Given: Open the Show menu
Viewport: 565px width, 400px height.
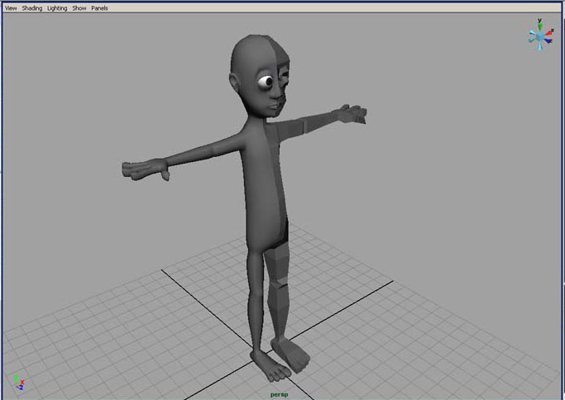Looking at the screenshot, I should (x=79, y=8).
